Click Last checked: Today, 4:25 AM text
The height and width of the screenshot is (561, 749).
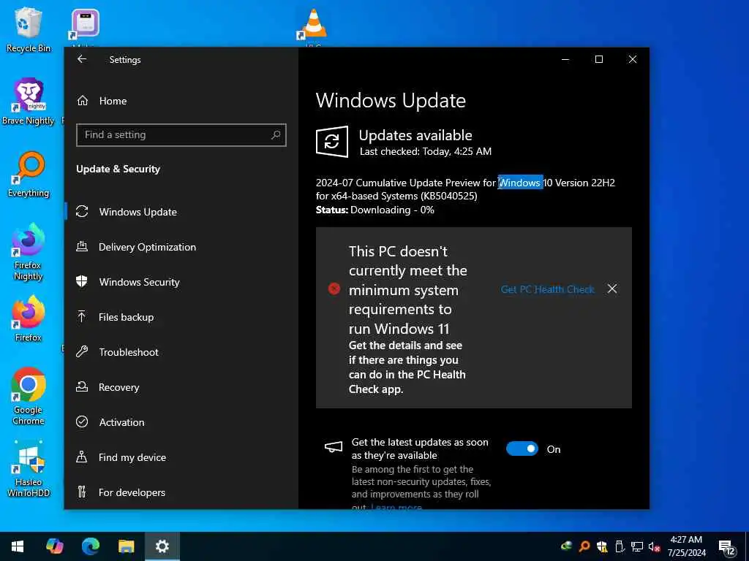(x=425, y=152)
